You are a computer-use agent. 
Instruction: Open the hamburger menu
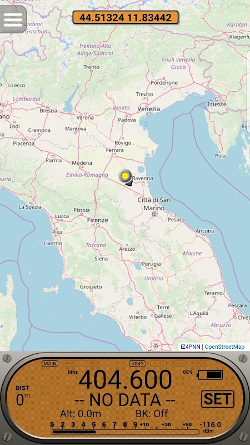[13, 19]
